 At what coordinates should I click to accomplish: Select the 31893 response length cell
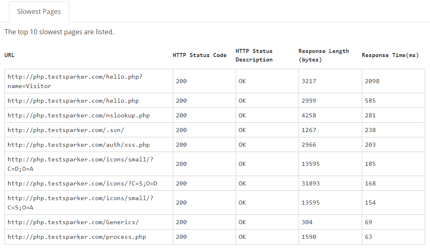[x=310, y=183]
